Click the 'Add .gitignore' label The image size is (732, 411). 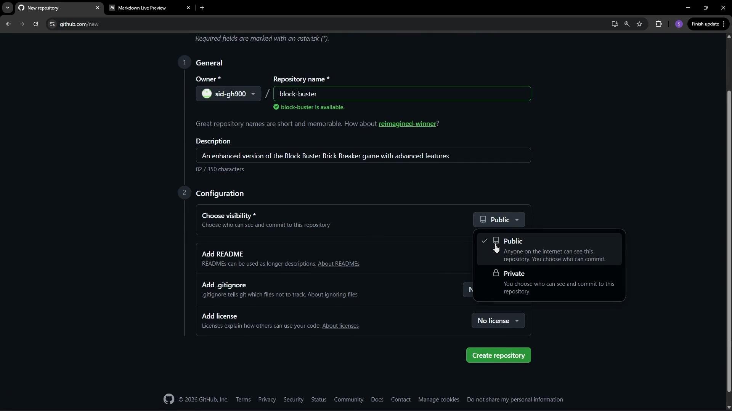[x=224, y=285]
